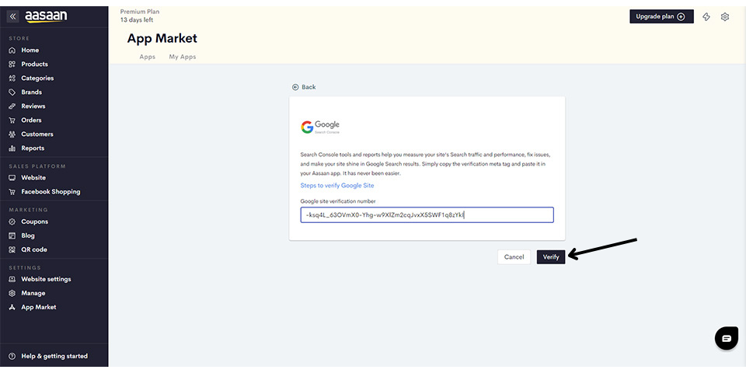Click the App Market page heading
Screen dimensions: 746x373
162,39
